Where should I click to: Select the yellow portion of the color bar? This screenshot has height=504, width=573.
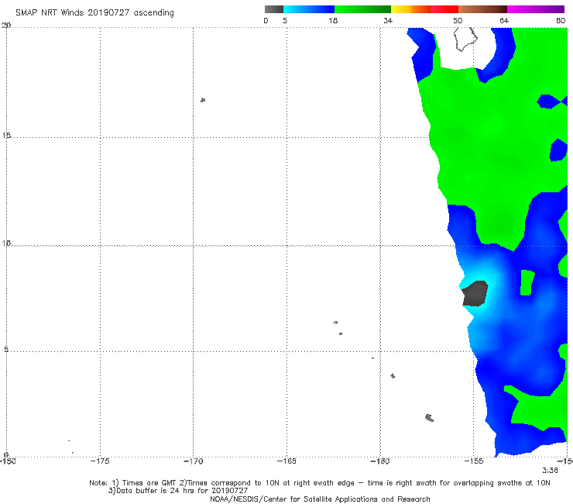click(401, 9)
